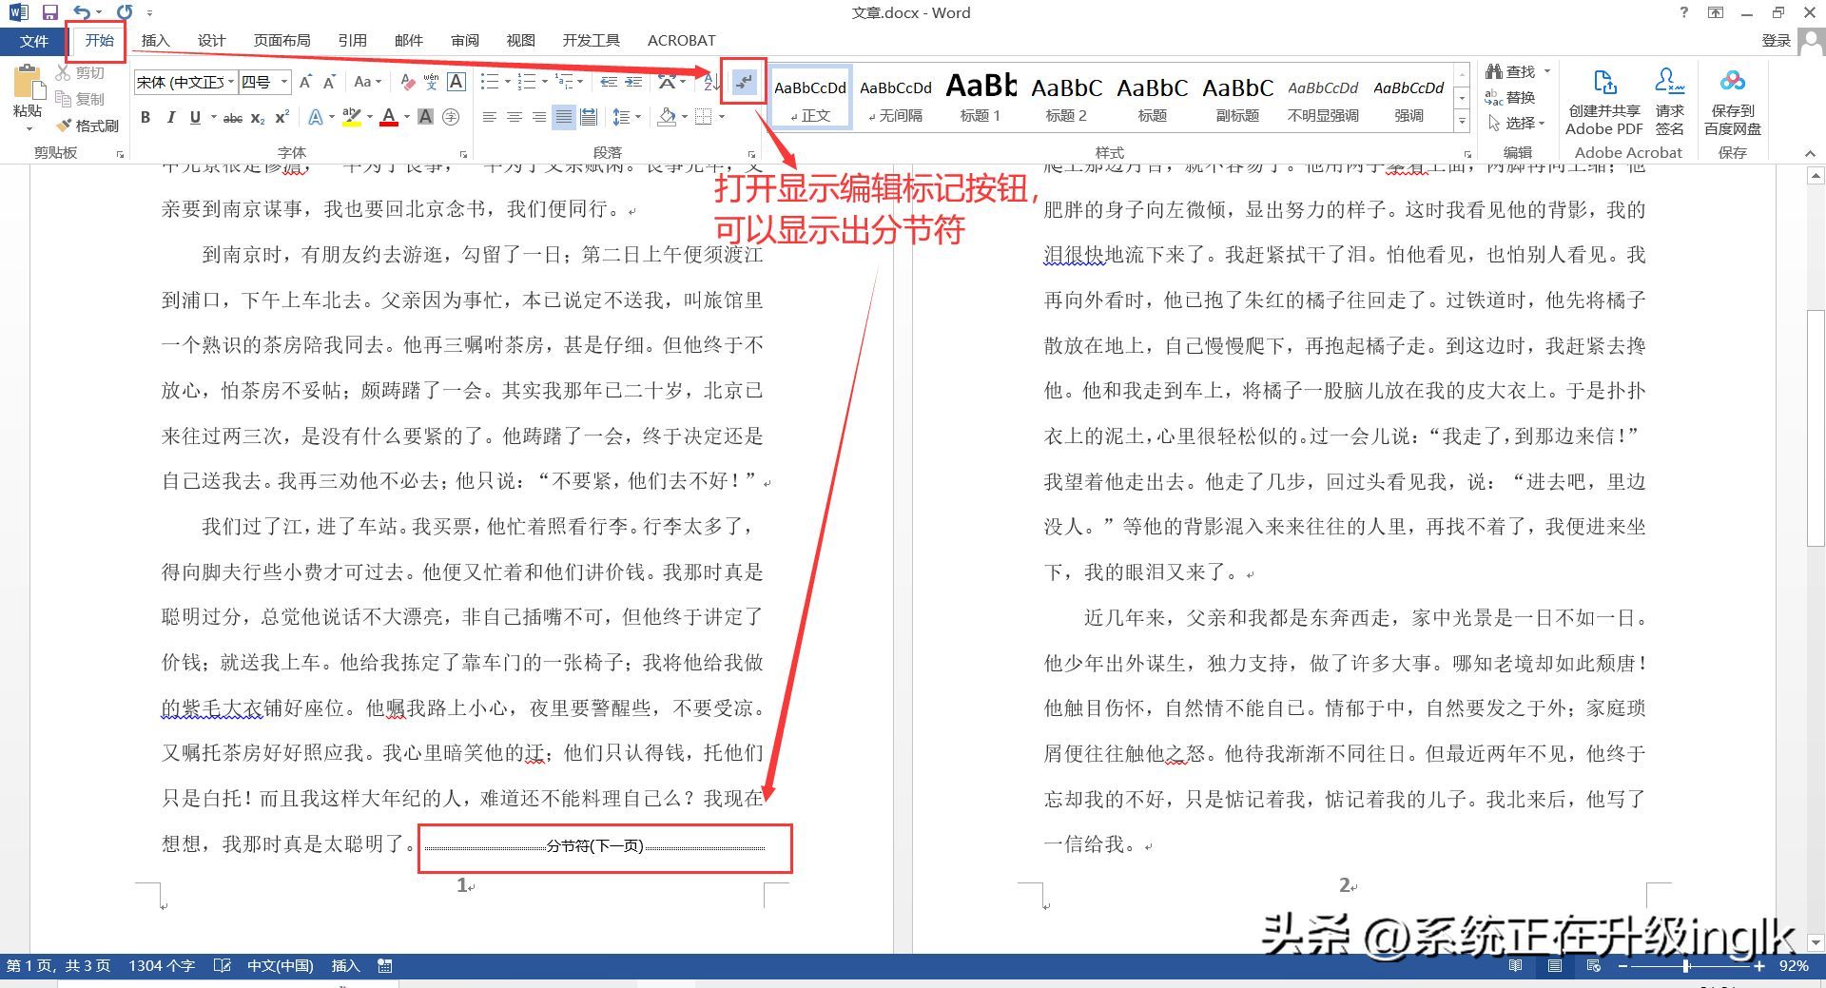
Task: Align text left
Action: (490, 117)
